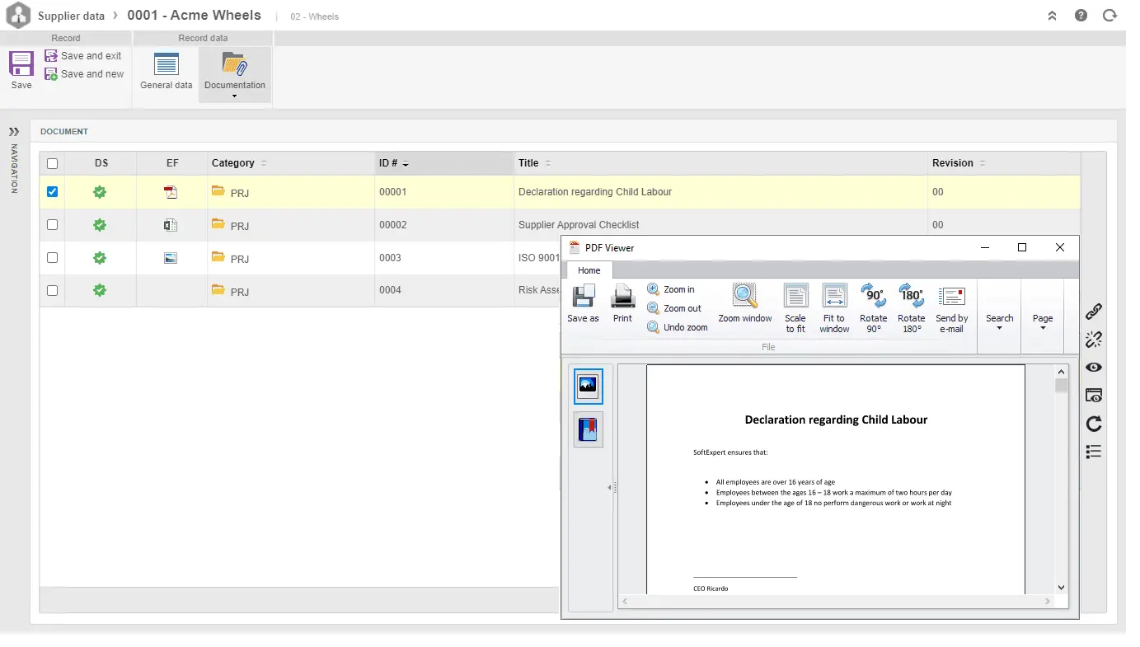Click the image file icon on the ISO 9001 row
This screenshot has height=647, width=1140.
[171, 257]
